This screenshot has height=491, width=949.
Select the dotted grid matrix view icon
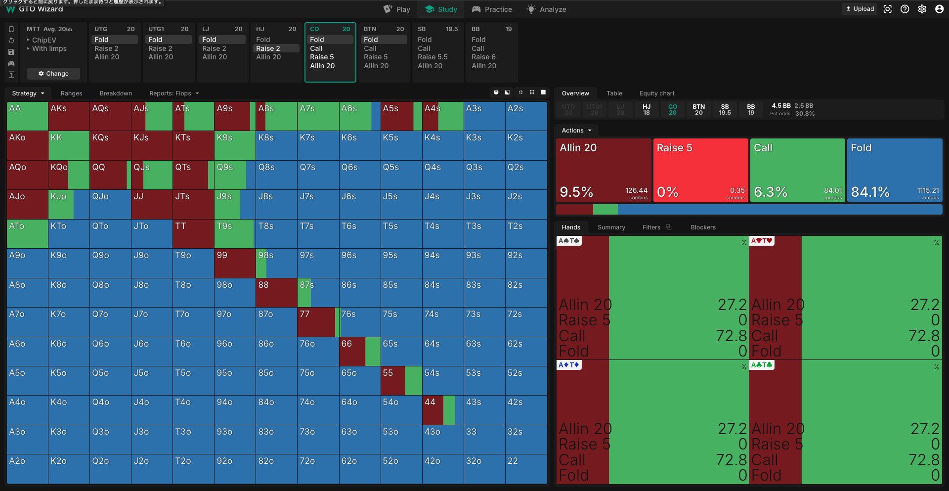point(532,92)
